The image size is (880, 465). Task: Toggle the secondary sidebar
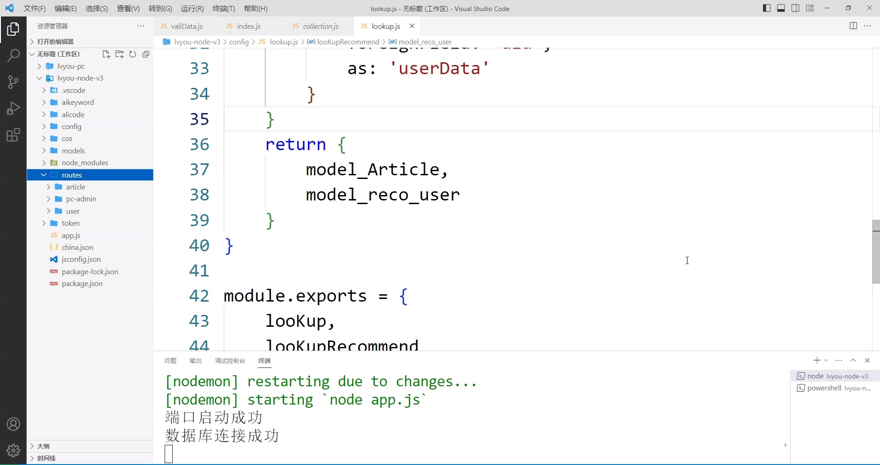796,8
